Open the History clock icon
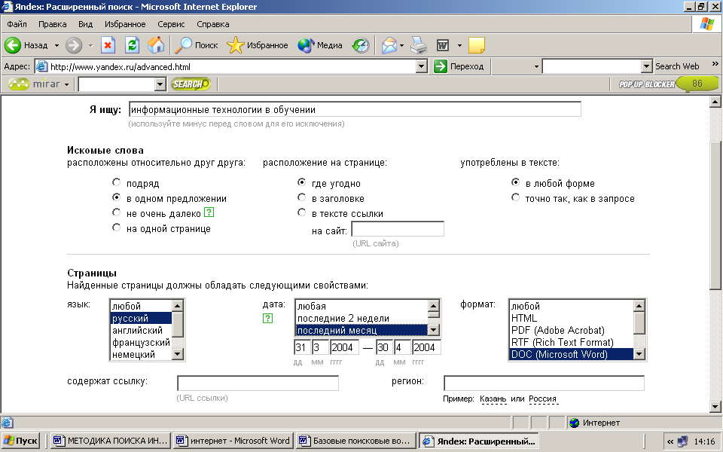723x452 pixels. click(x=361, y=45)
